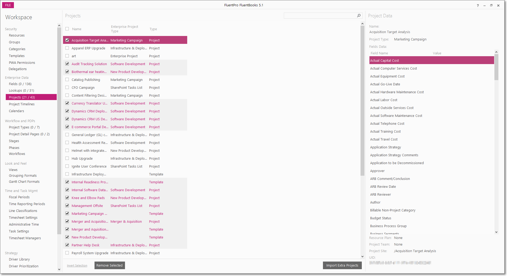Viewport: 507px width, 276px height.
Task: Open Gantt Chart Formats in sidebar
Action: coord(24,182)
